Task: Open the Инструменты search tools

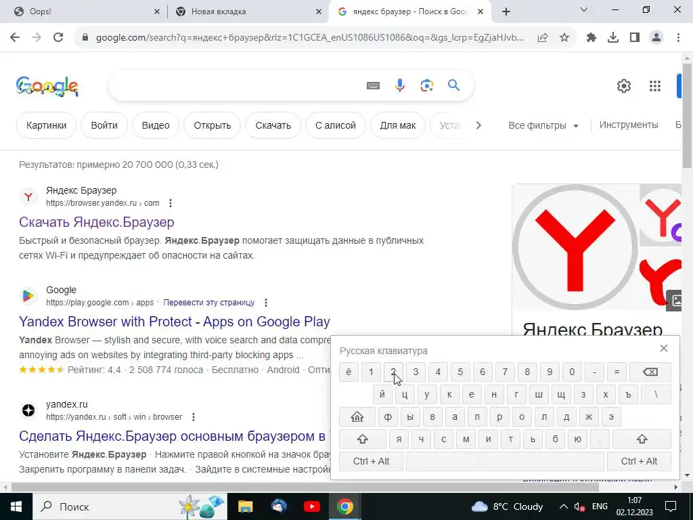Action: [x=629, y=125]
